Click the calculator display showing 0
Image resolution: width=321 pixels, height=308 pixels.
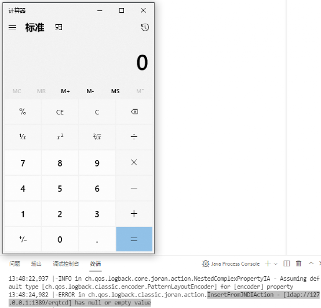pyautogui.click(x=142, y=62)
